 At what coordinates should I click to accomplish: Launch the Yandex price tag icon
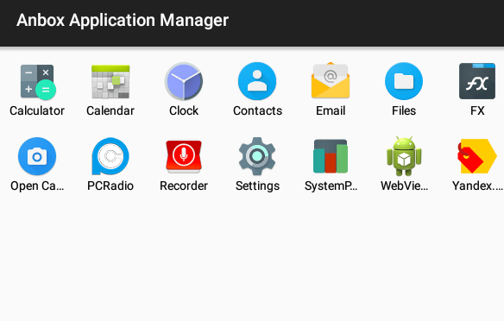pos(477,156)
